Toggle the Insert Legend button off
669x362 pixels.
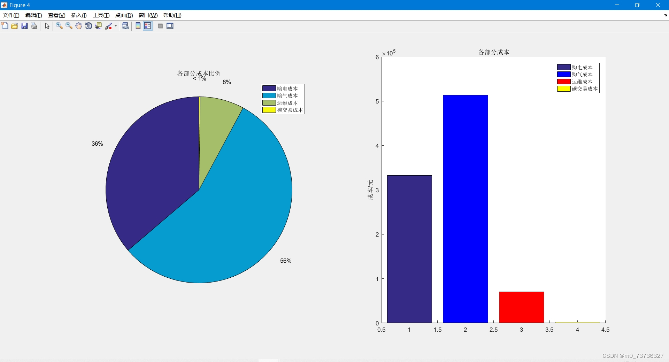coord(148,26)
